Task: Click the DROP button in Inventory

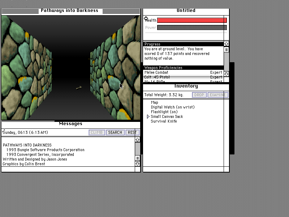Action: [x=199, y=95]
